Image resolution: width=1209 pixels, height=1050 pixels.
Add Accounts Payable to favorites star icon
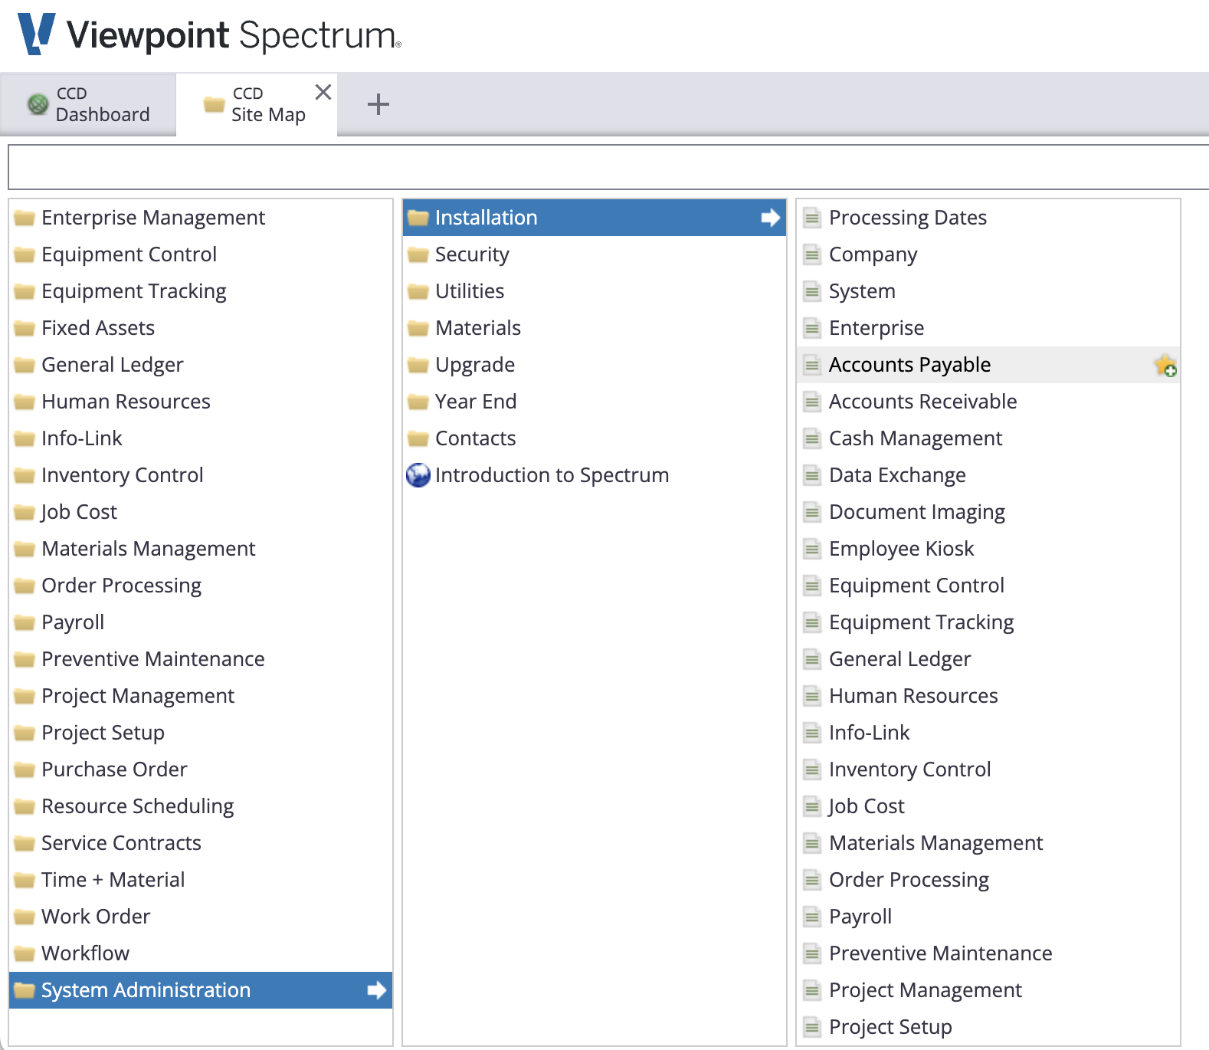pyautogui.click(x=1165, y=365)
